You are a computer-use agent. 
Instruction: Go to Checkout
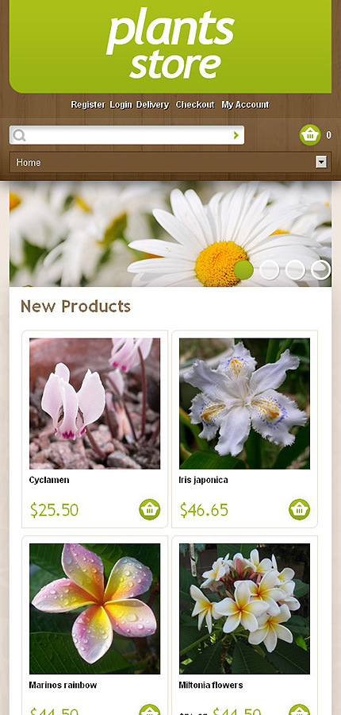tap(195, 105)
